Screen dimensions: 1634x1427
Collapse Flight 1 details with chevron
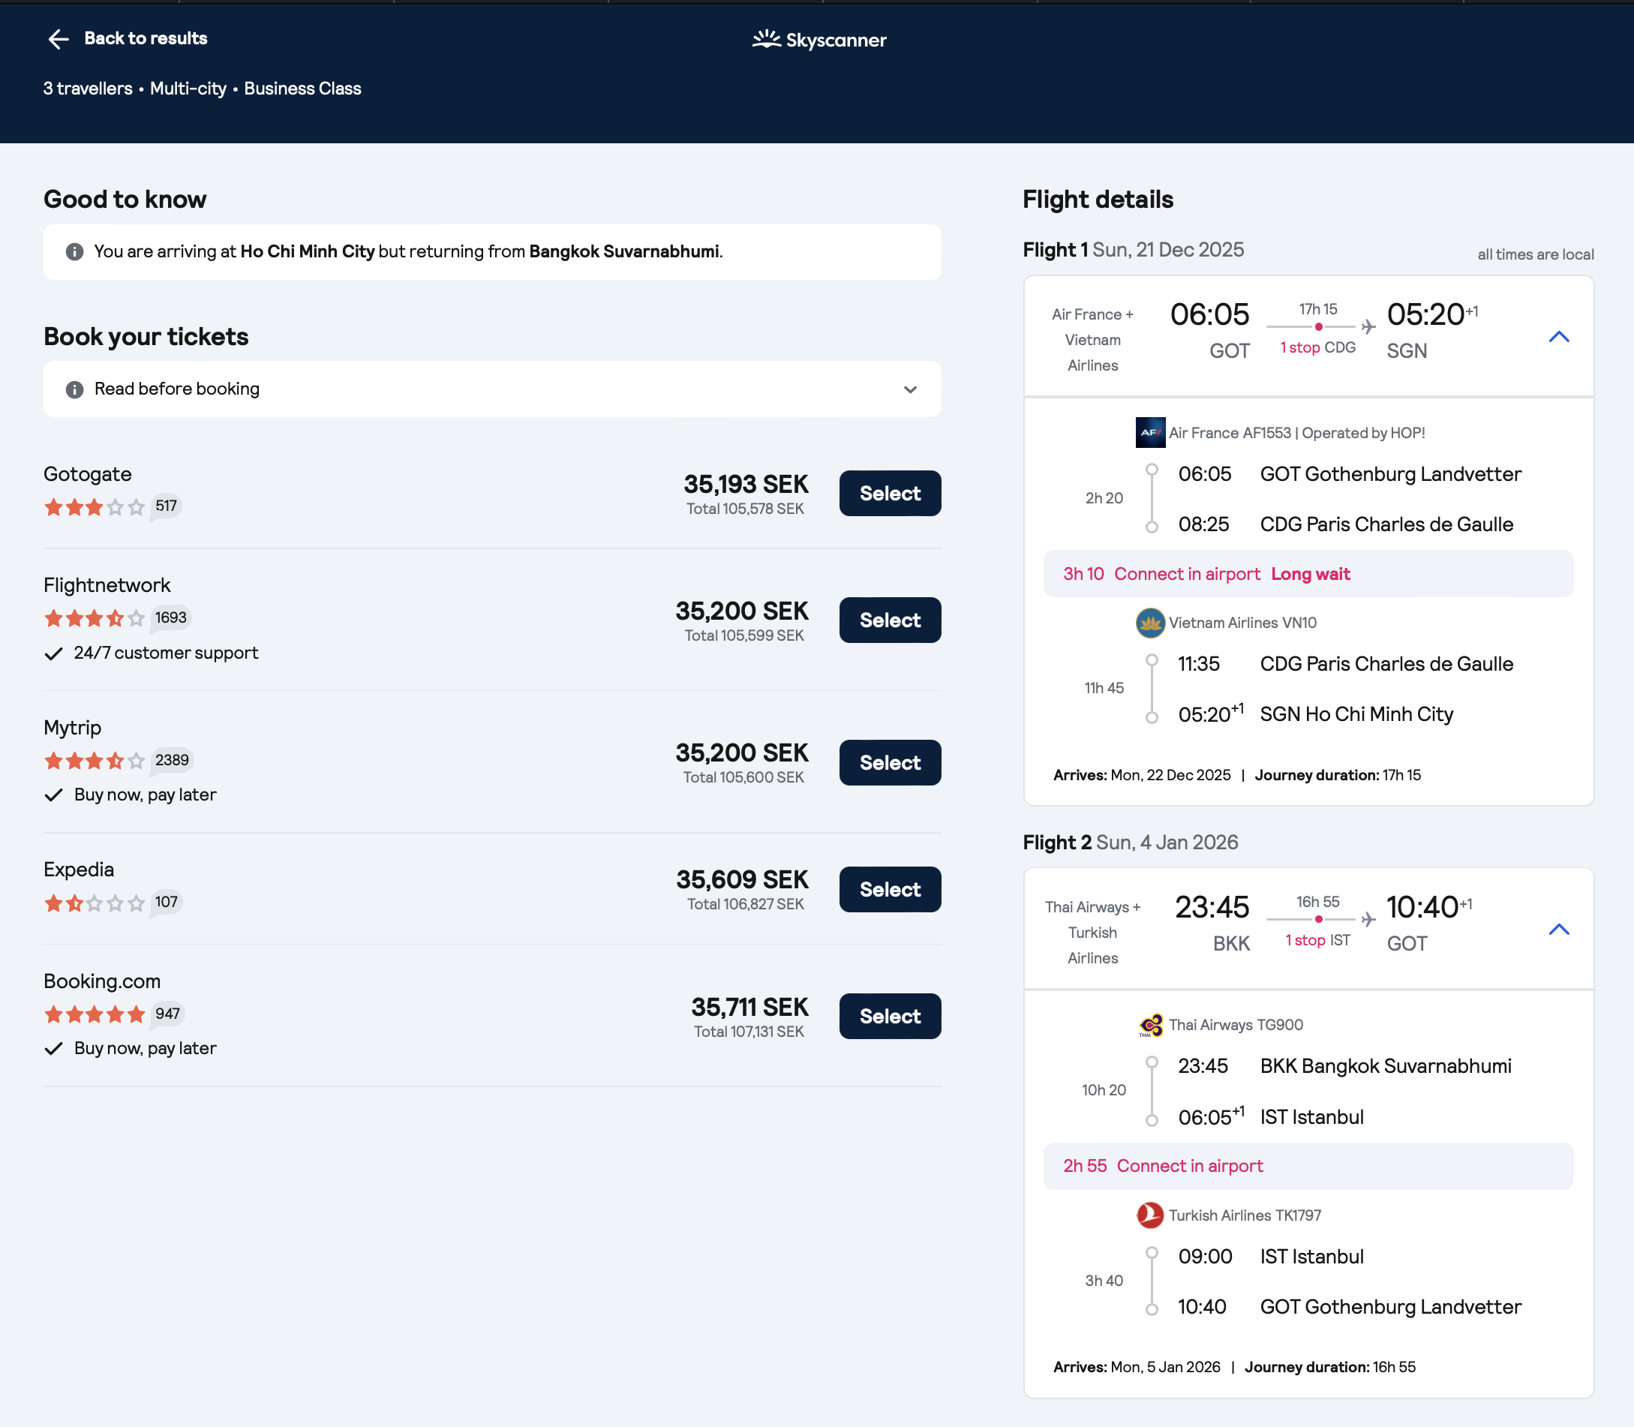[1558, 337]
